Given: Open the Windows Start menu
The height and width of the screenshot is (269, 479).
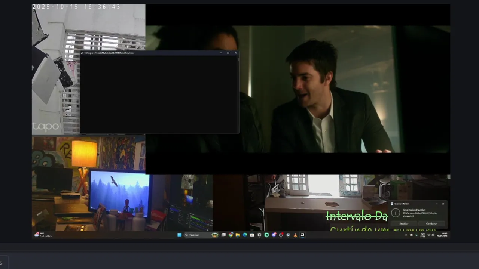Looking at the screenshot, I should point(179,235).
